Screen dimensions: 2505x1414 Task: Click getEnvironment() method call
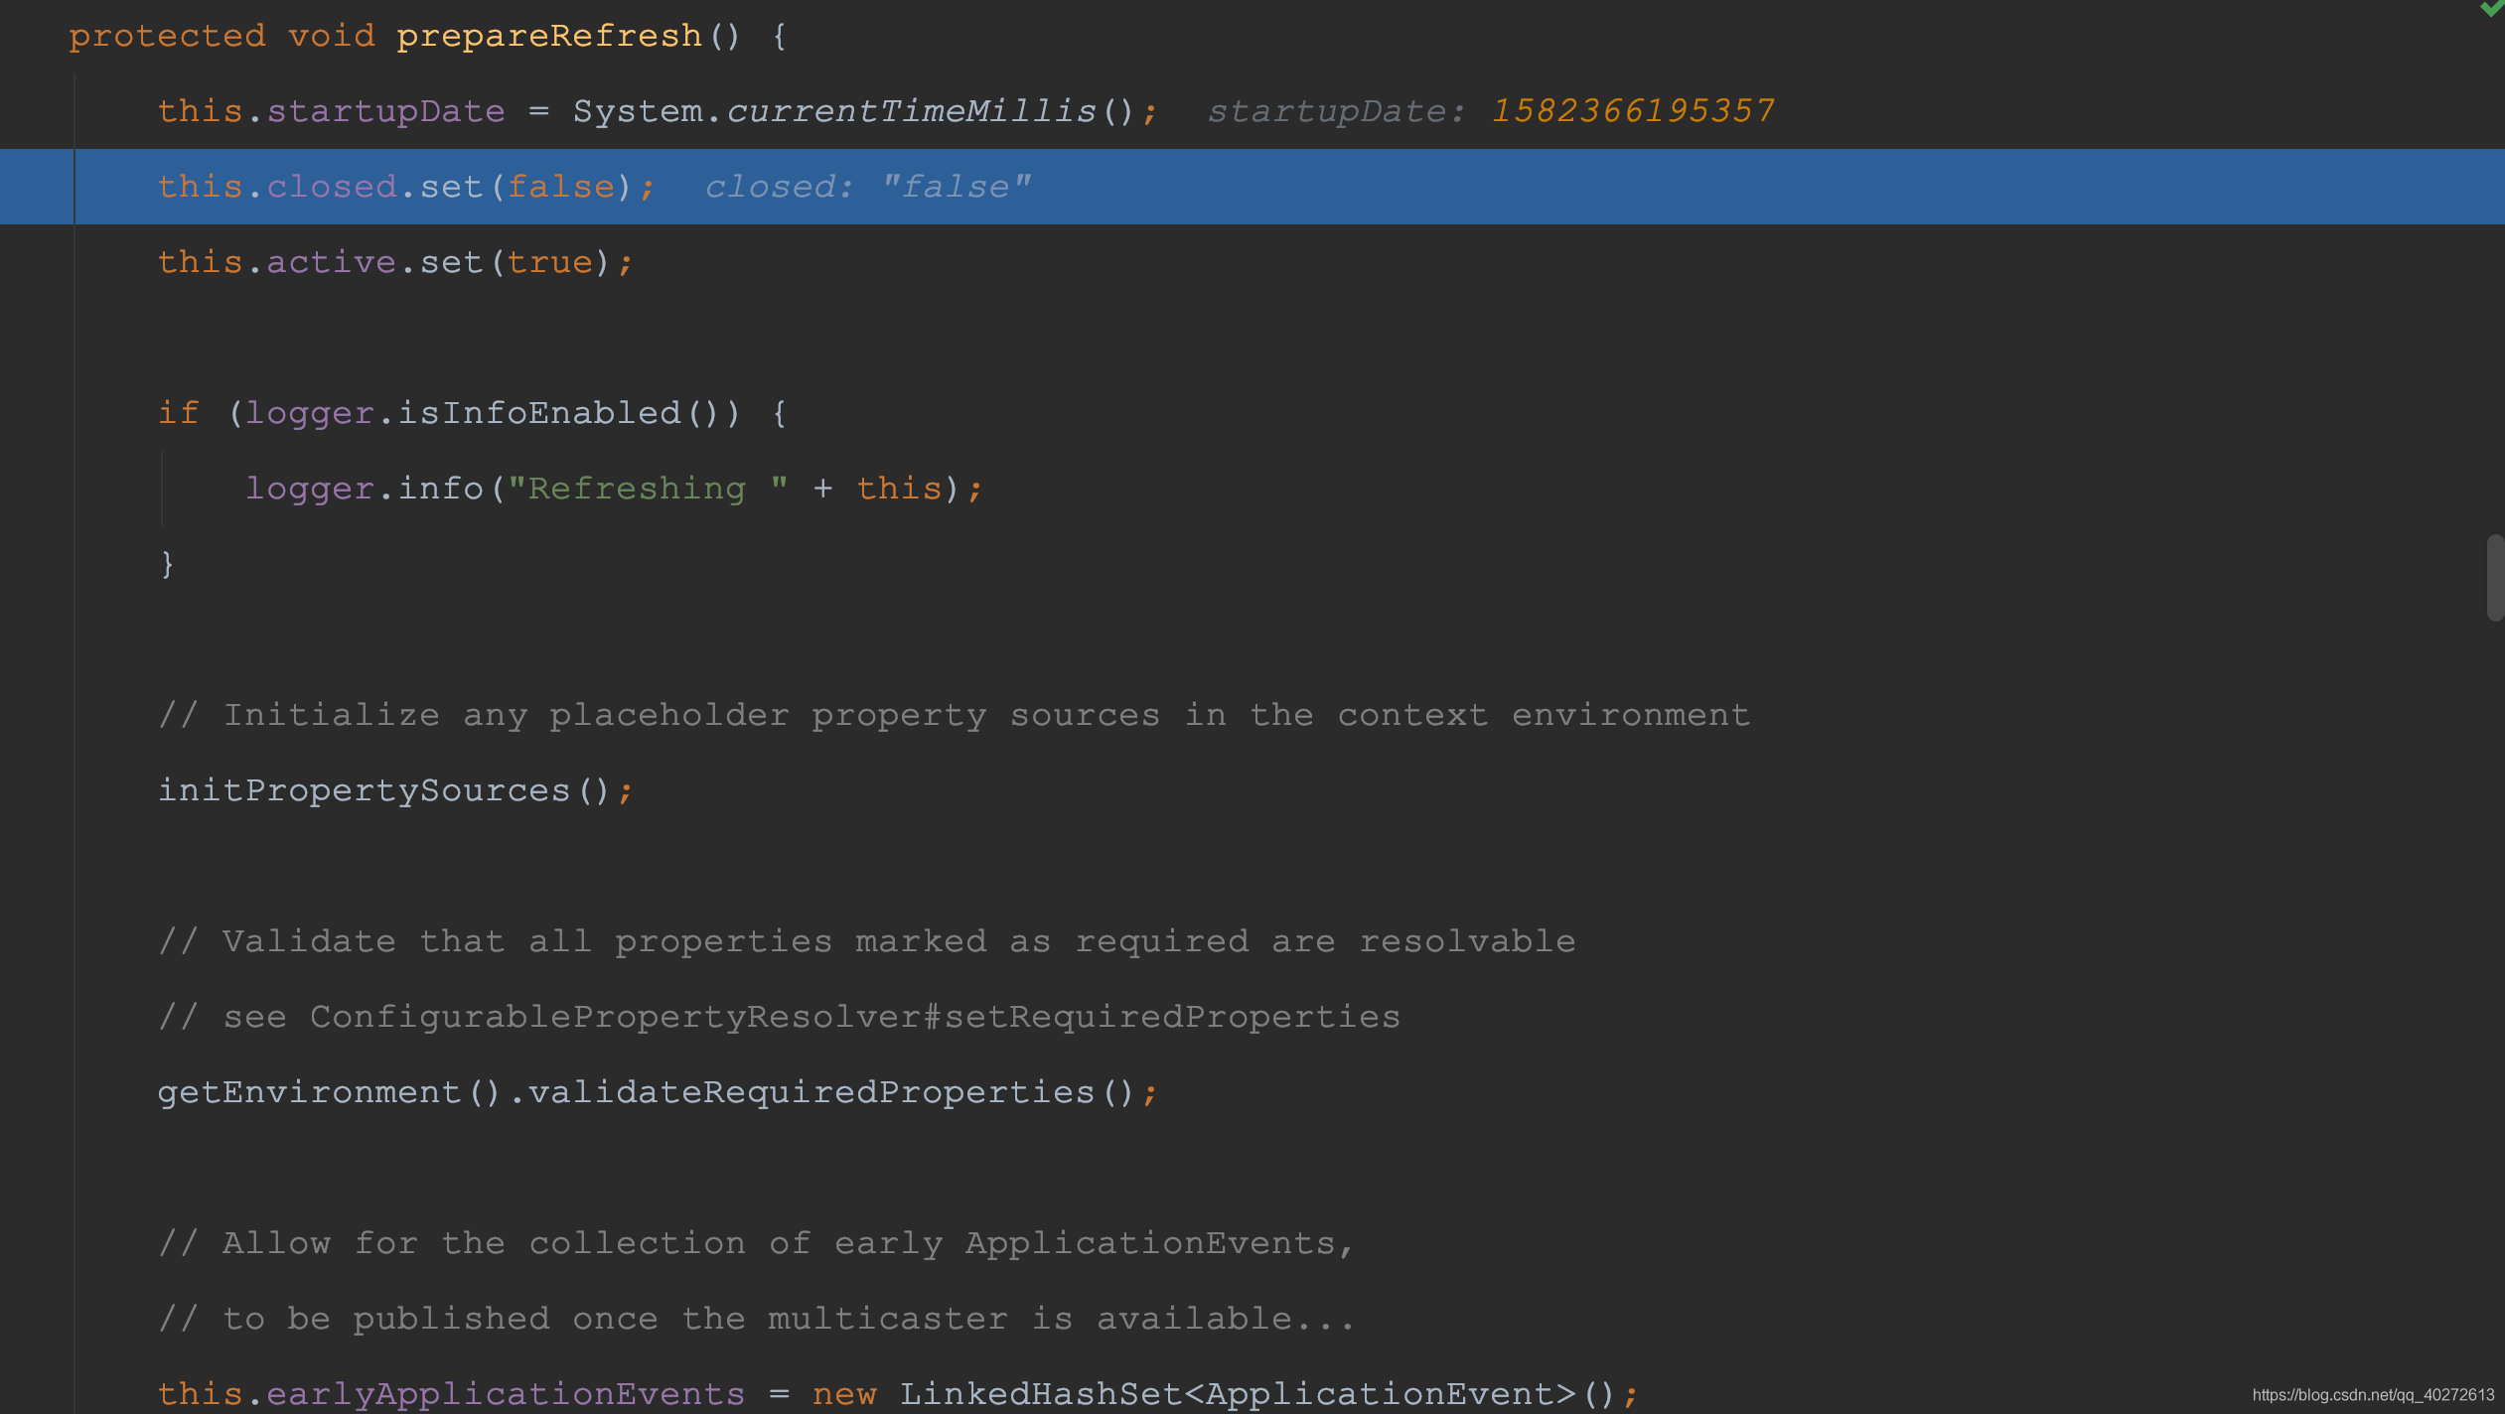click(x=330, y=1092)
